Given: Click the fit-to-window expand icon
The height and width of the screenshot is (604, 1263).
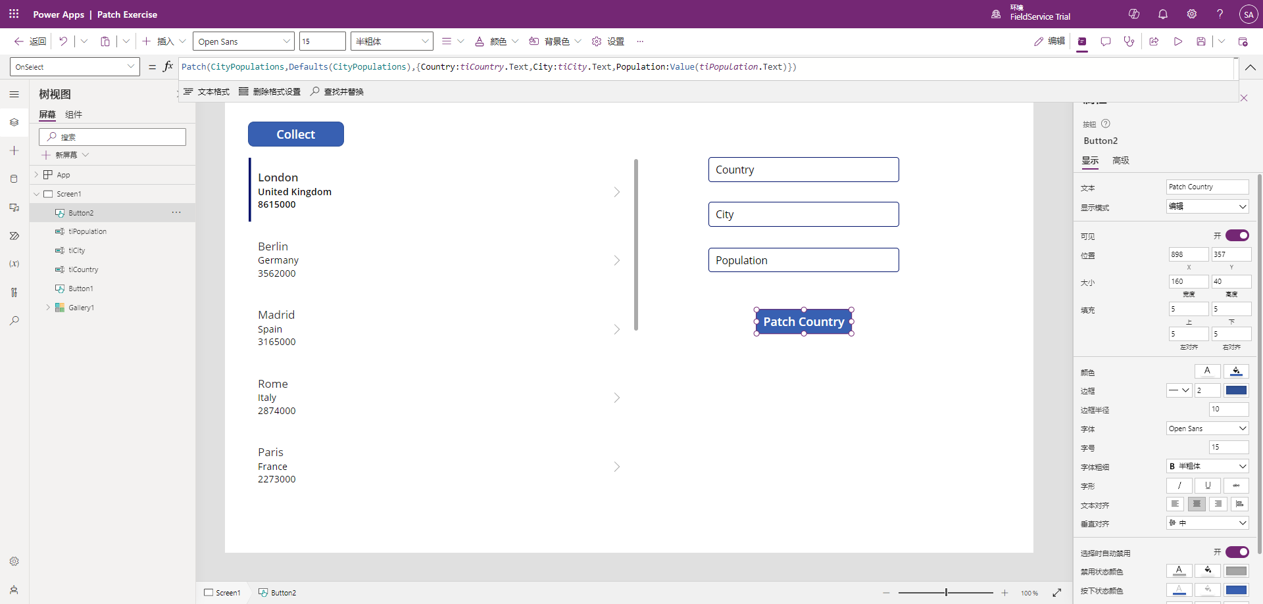Looking at the screenshot, I should pyautogui.click(x=1057, y=593).
